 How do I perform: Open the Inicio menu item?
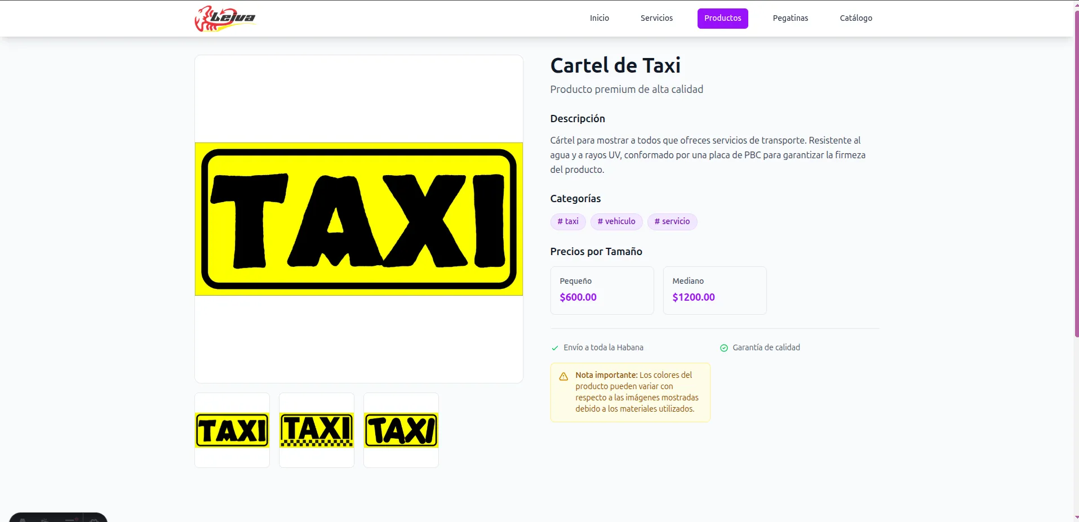[x=600, y=18]
